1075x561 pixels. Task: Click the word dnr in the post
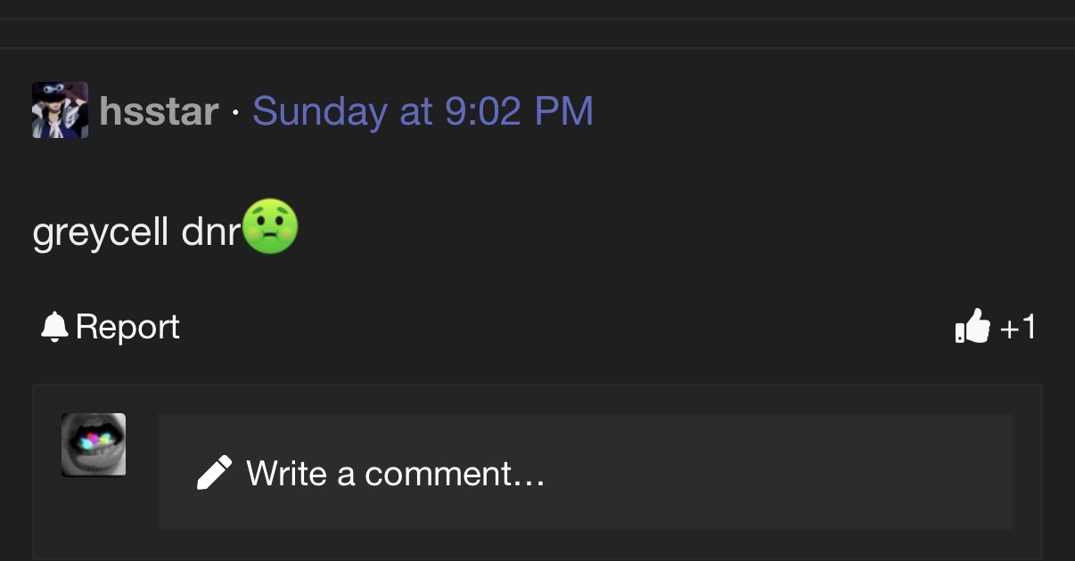(211, 232)
